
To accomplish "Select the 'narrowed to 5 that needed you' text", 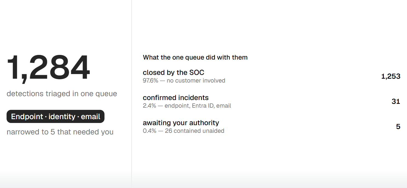I will coord(60,132).
